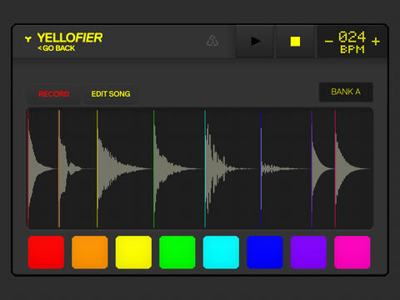The height and width of the screenshot is (300, 400).
Task: Go back via the GO BACK link
Action: click(56, 48)
